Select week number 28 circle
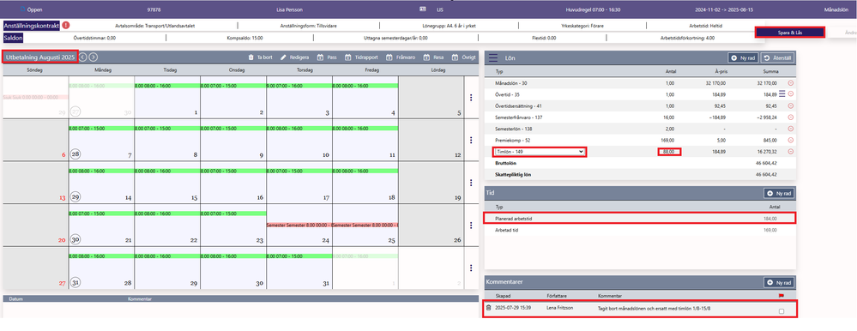 (x=75, y=154)
